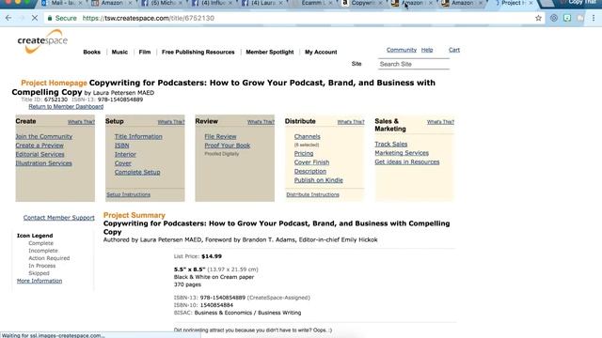Open What's This for Setup

171,122
